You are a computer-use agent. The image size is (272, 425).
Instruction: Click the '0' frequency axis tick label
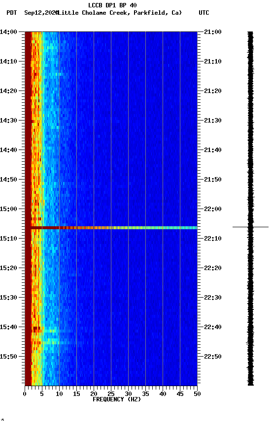pos(25,394)
